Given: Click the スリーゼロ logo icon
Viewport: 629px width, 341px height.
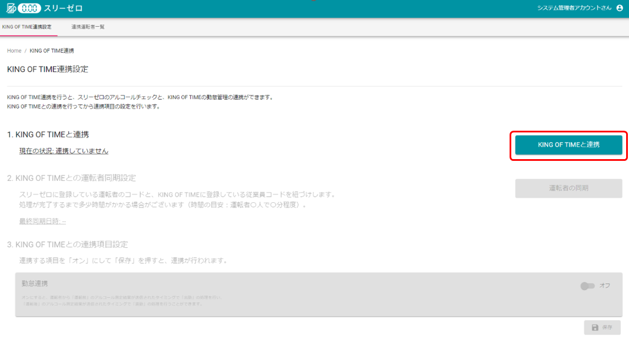Looking at the screenshot, I should click(24, 8).
